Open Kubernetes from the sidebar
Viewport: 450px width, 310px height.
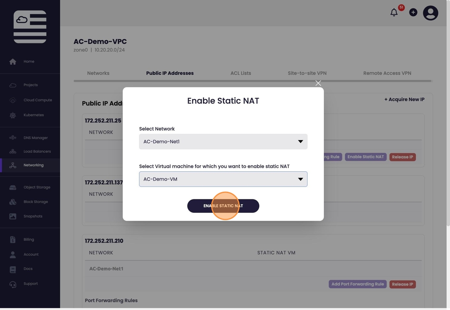point(33,115)
